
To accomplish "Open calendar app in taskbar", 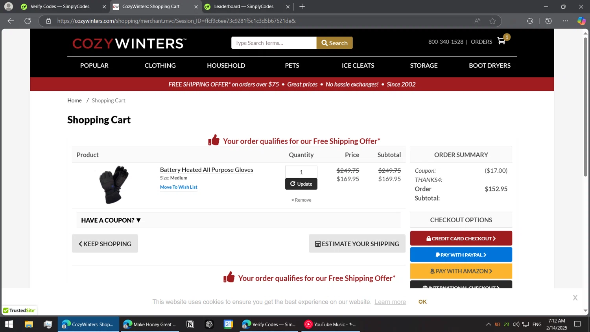I will [x=228, y=324].
